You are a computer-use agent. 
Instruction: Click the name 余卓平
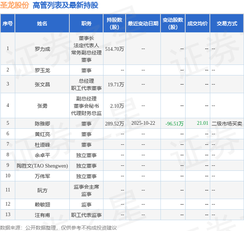click(x=42, y=155)
